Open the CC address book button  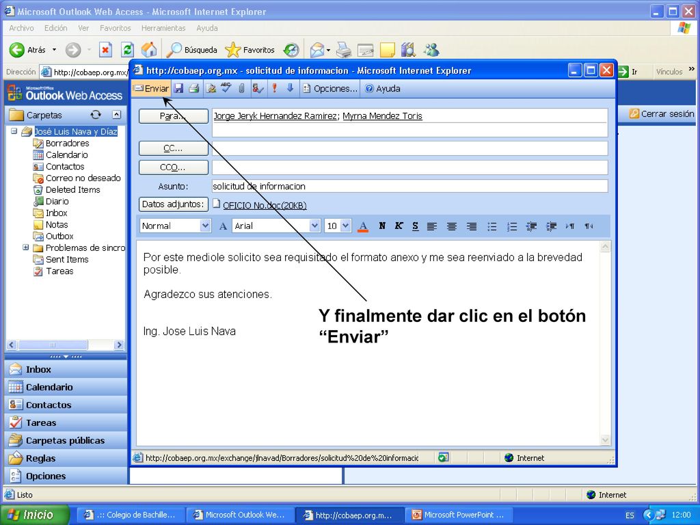point(173,148)
